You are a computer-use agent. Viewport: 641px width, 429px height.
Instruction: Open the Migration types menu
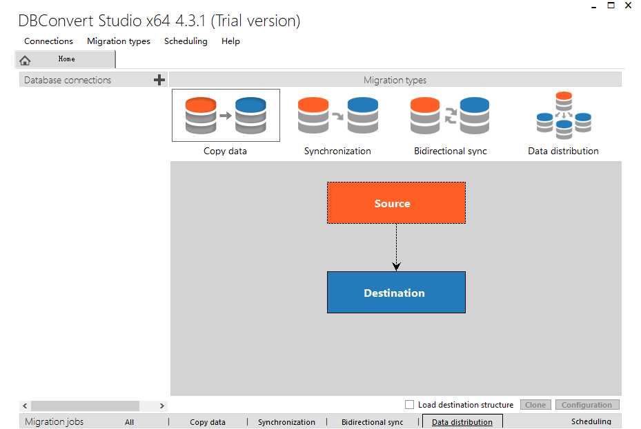119,41
